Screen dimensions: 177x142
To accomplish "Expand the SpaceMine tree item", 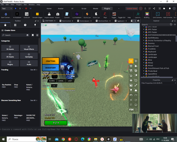I will pyautogui.click(x=144, y=74).
